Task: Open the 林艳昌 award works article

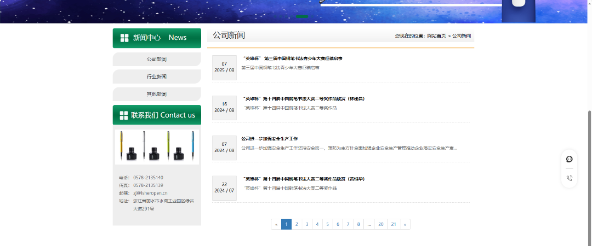Action: 304,99
